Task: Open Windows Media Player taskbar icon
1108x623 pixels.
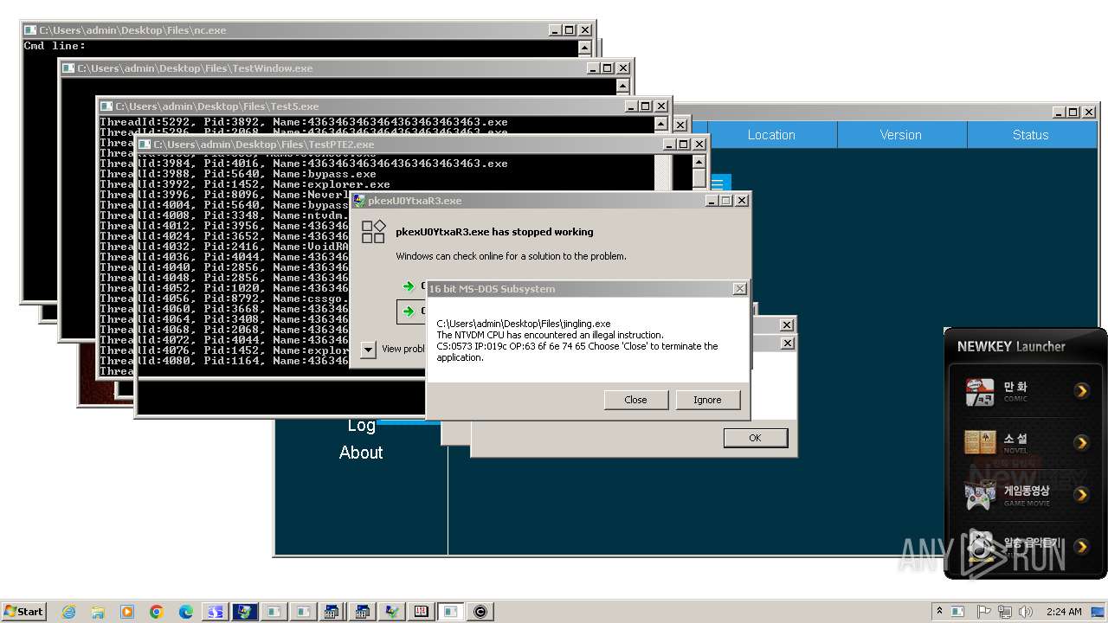Action: click(127, 612)
